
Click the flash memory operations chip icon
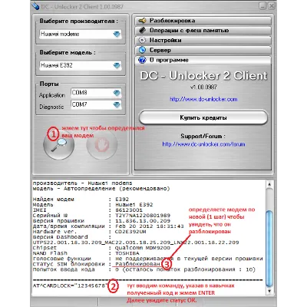pyautogui.click(x=142, y=31)
